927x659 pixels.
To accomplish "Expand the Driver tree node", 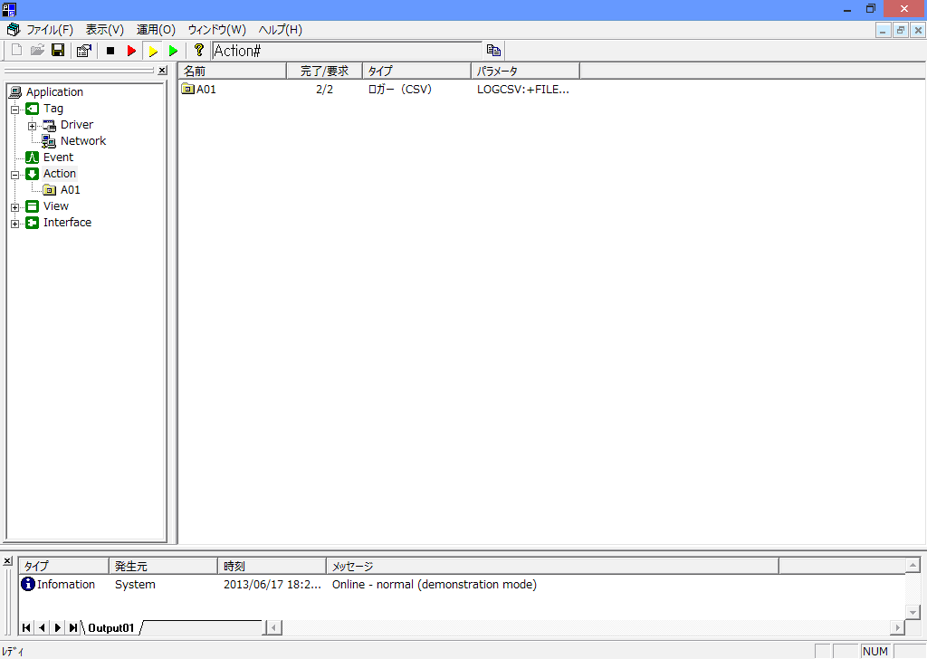I will [x=32, y=125].
